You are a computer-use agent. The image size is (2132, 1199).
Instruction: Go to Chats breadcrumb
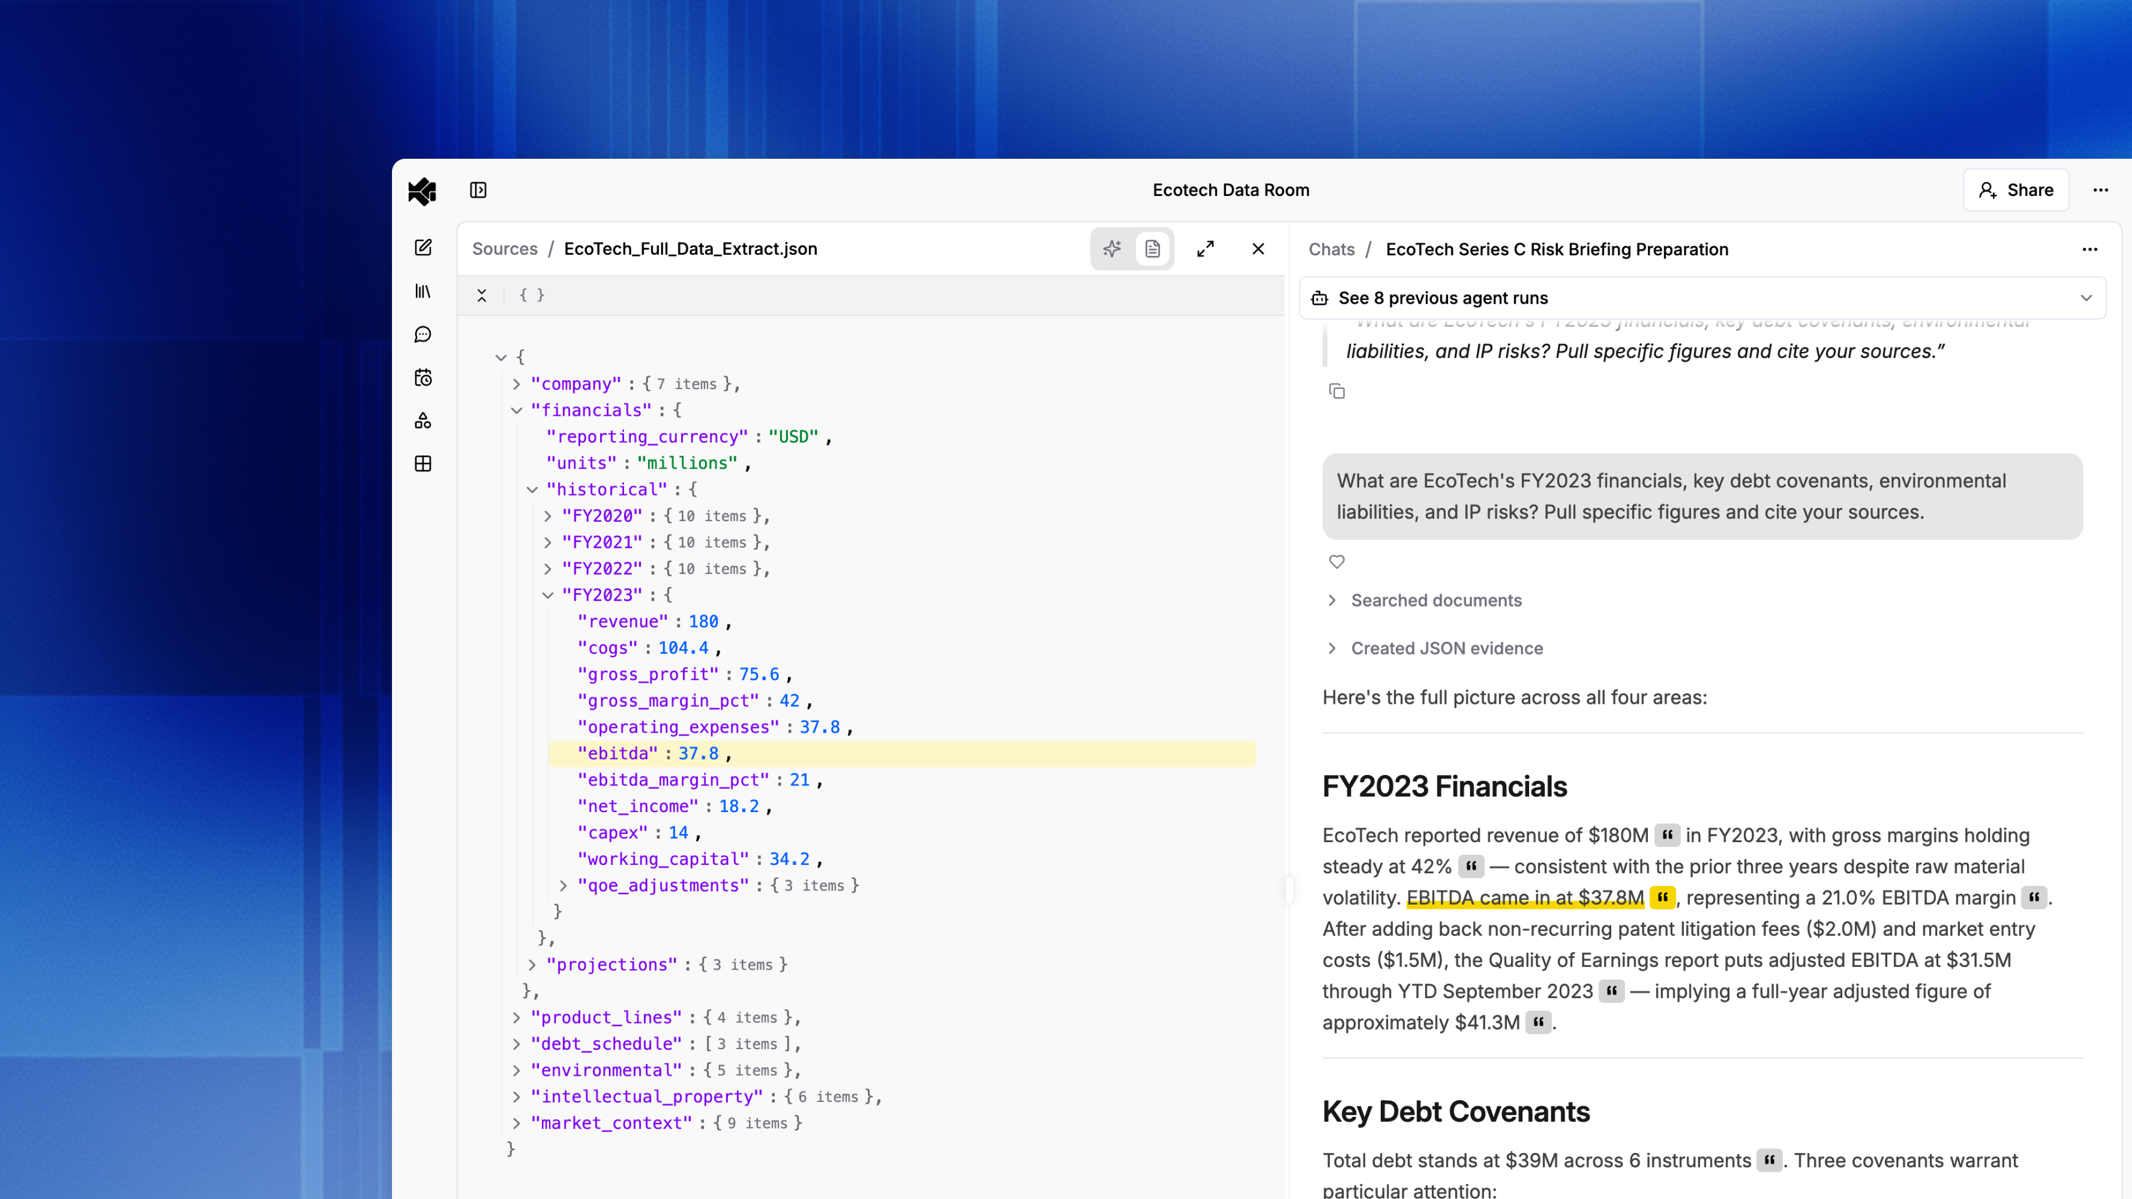coord(1331,249)
